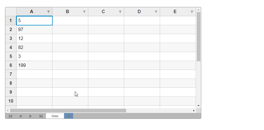The image size is (264, 130).
Task: Click the horizontal scrollbar right arrow
Action: (x=194, y=110)
